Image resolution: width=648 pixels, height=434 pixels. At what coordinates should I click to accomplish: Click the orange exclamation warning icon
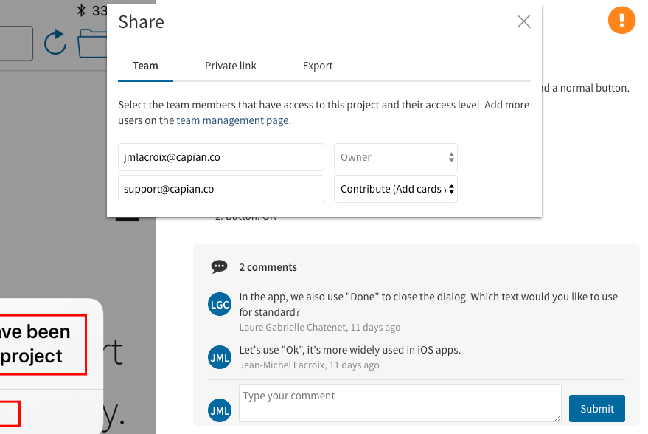coord(621,21)
